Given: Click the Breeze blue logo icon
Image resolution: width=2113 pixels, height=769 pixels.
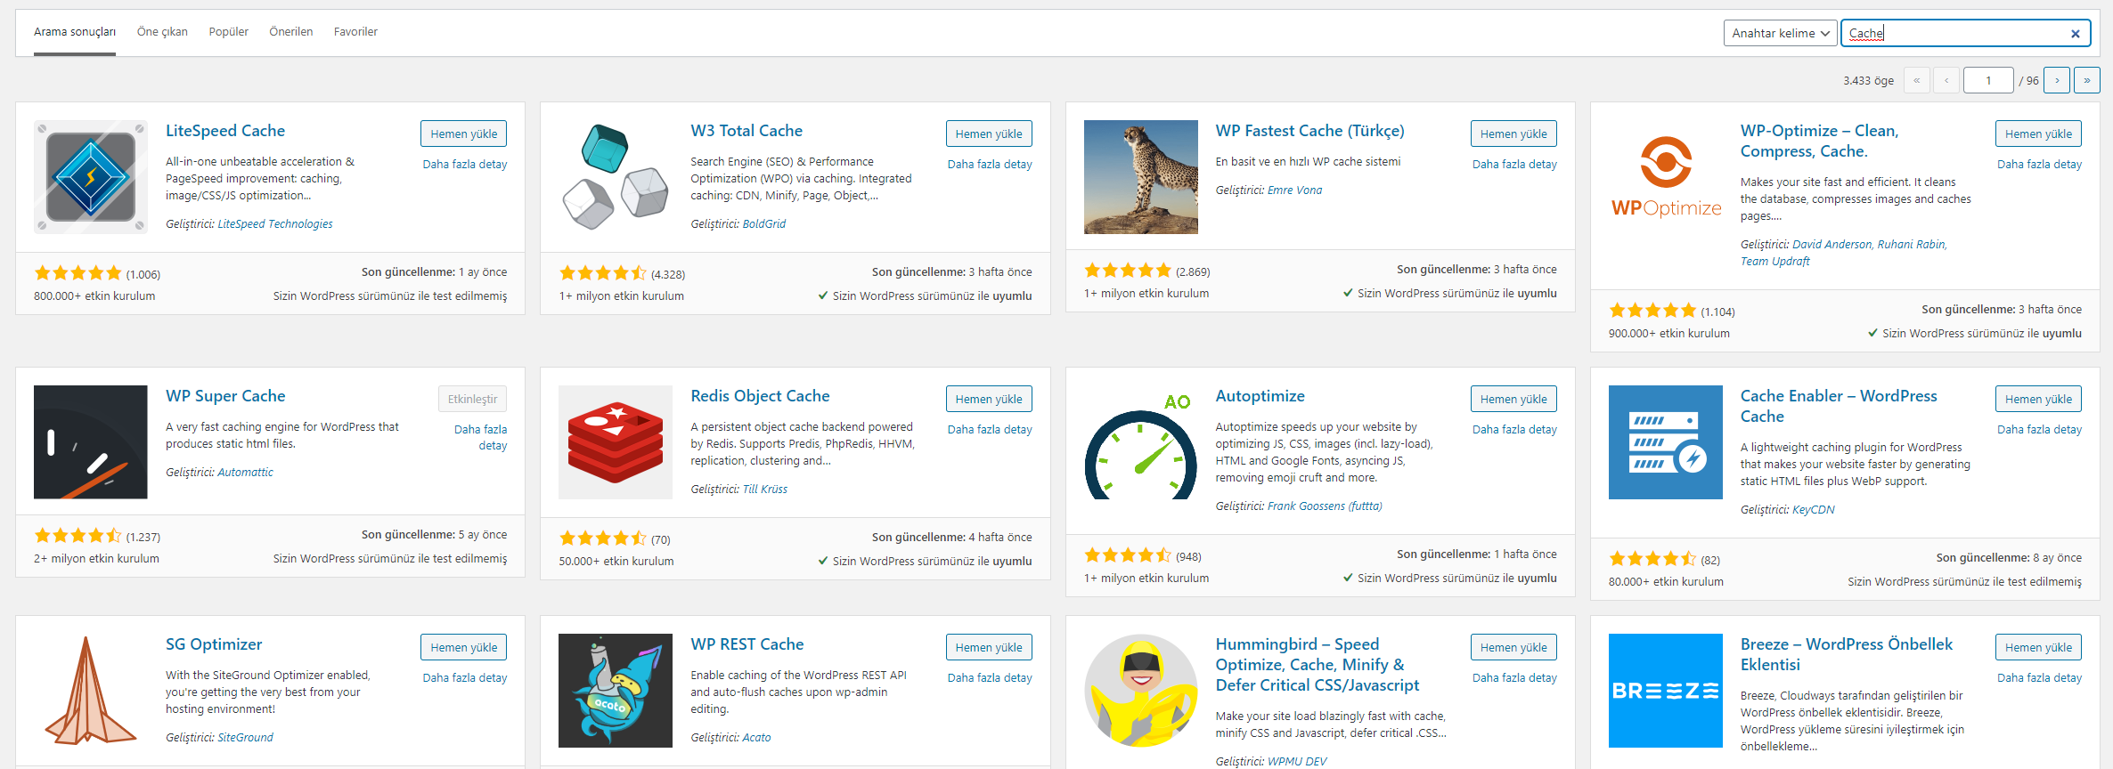Looking at the screenshot, I should (1666, 691).
